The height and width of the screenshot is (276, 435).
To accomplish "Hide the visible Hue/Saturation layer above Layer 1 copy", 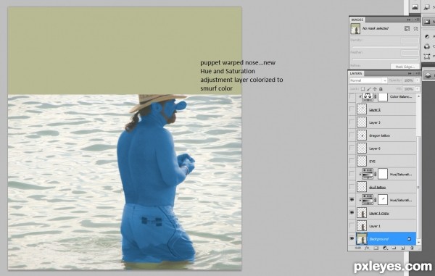I will (352, 199).
